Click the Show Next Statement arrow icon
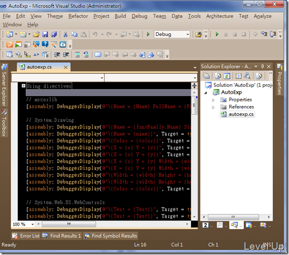This screenshot has height=255, width=289. coord(255,34)
